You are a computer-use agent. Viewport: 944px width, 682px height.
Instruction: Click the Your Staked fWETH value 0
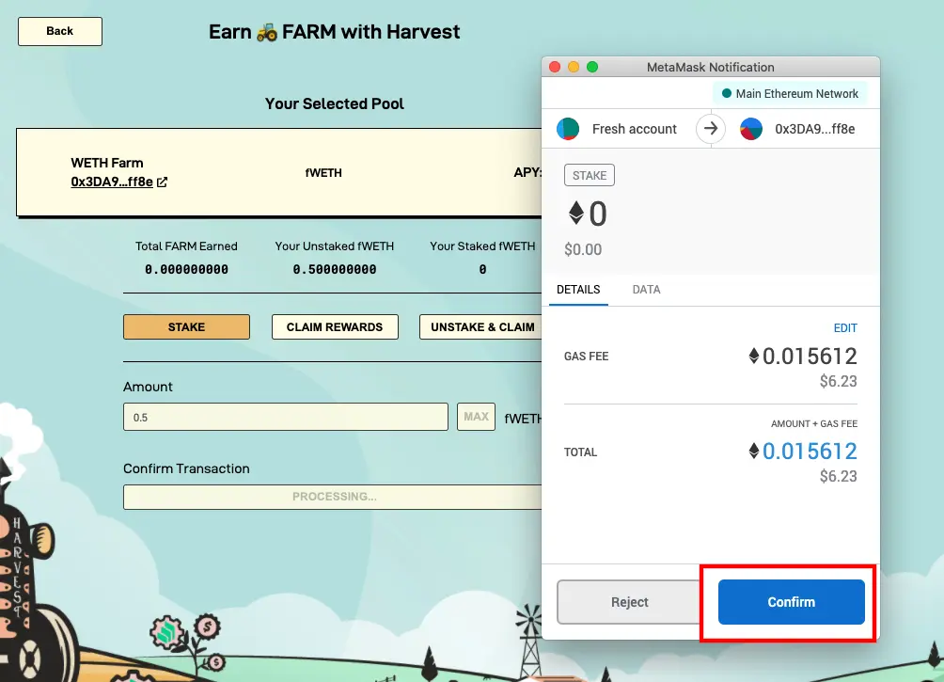pos(482,270)
